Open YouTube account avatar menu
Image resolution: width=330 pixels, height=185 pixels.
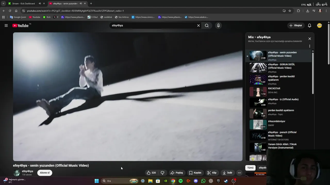click(x=319, y=25)
